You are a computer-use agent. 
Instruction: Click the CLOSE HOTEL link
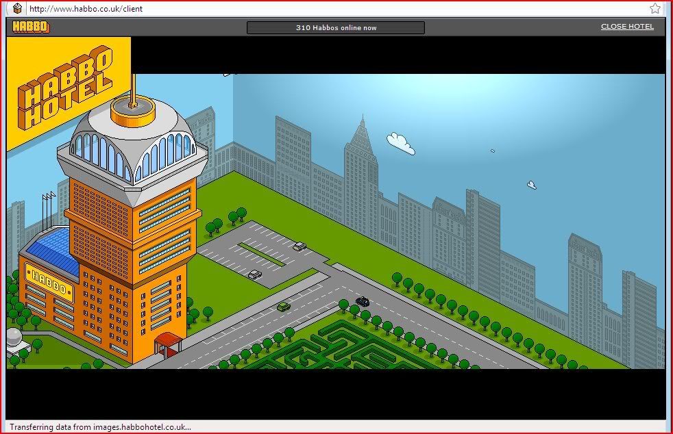click(x=627, y=27)
